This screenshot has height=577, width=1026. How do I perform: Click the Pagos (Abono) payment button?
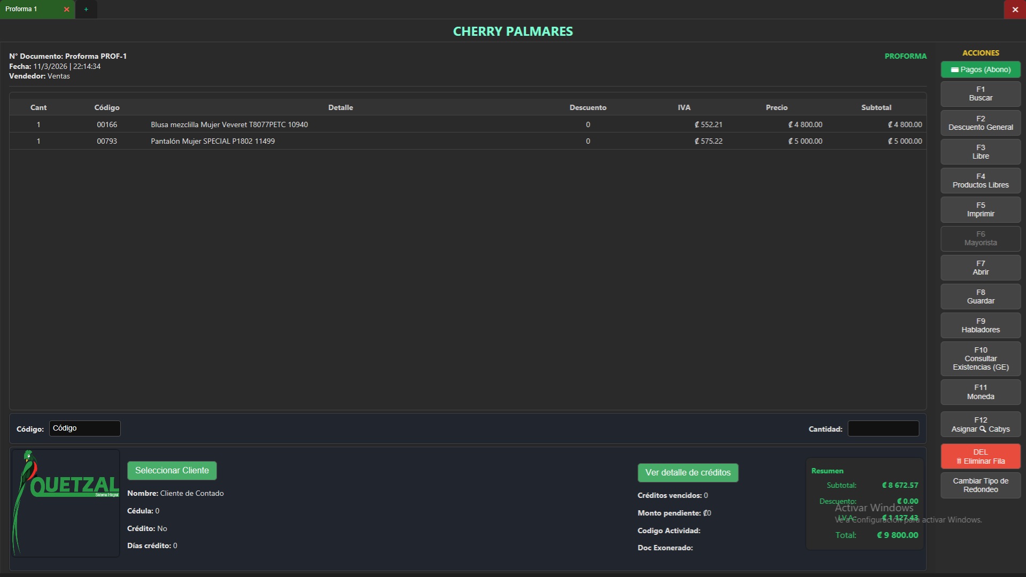[x=980, y=69]
